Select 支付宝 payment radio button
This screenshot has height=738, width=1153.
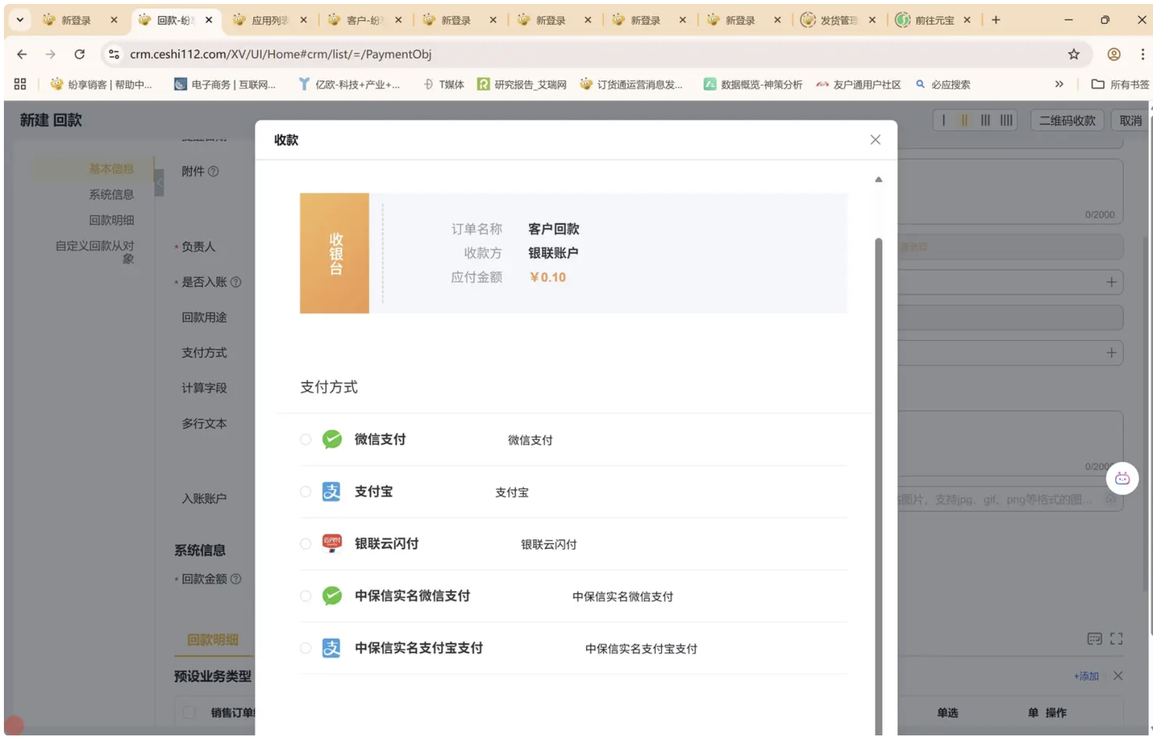[x=306, y=492]
